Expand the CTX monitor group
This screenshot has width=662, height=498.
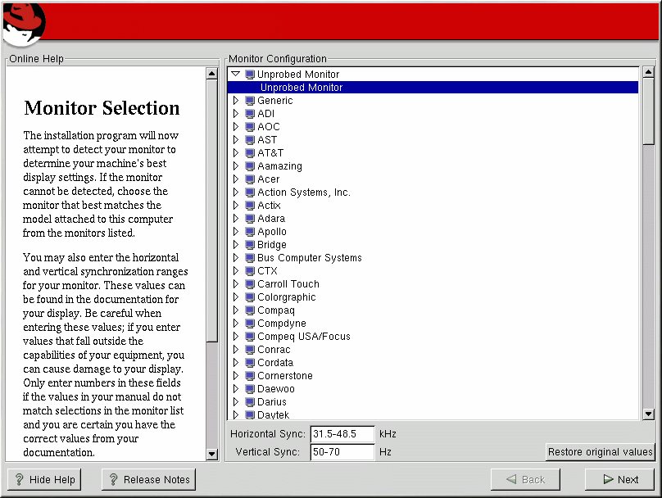click(x=236, y=270)
